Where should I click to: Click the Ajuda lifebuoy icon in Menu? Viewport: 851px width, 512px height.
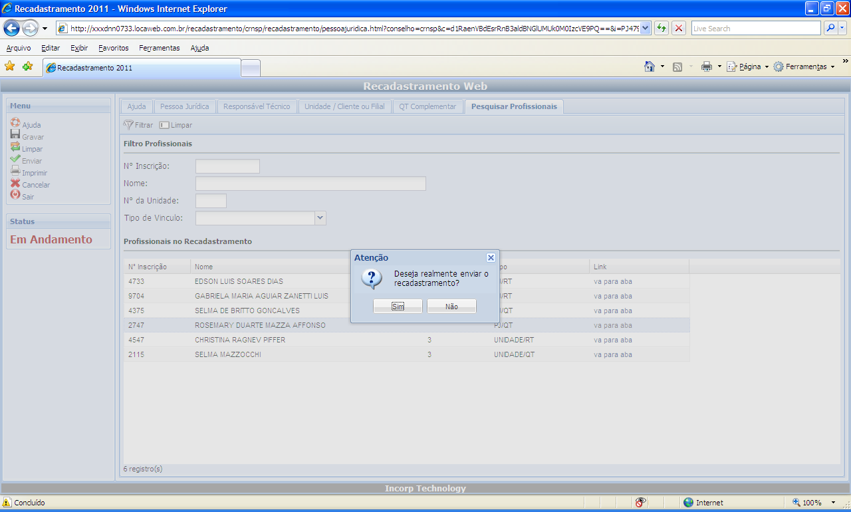coord(15,122)
